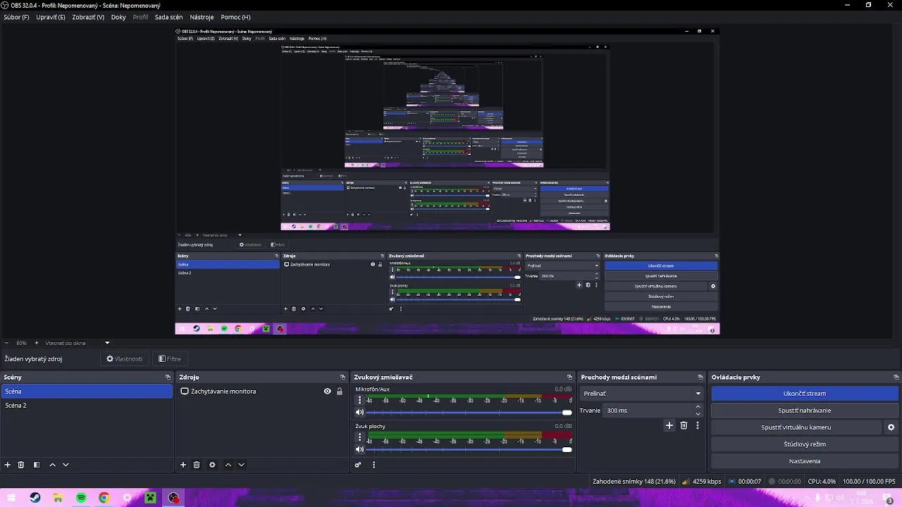902x507 pixels.
Task: Open Zvuk plochy options three-dot menu
Action: point(359,437)
